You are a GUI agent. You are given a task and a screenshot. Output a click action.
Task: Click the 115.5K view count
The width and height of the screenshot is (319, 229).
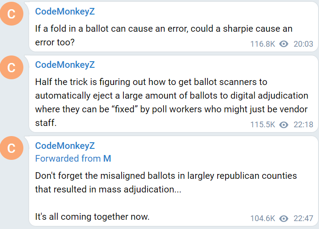pos(263,125)
